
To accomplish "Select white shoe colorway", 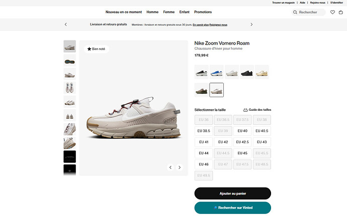I will tap(231, 72).
